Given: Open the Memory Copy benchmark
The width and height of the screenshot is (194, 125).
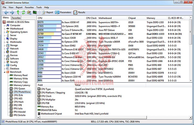Looking at the screenshot, I should pyautogui.click(x=21, y=82).
